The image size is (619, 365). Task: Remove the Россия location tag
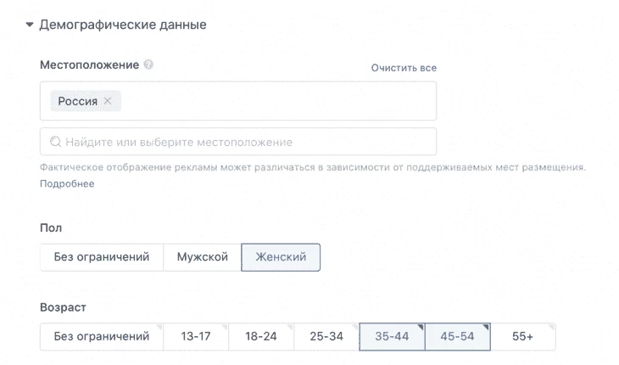pyautogui.click(x=108, y=101)
